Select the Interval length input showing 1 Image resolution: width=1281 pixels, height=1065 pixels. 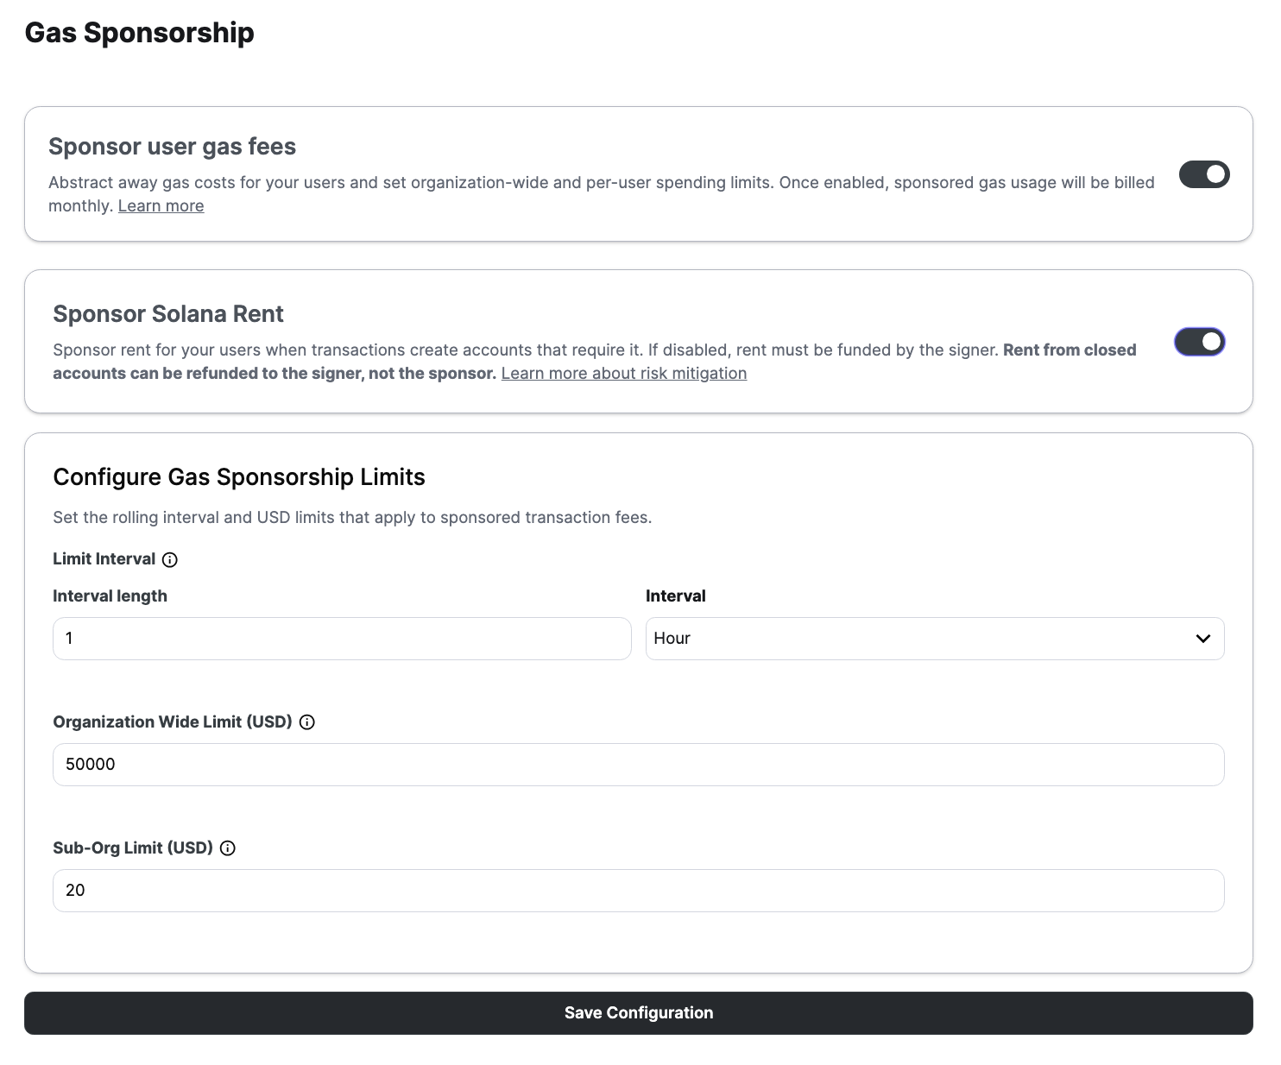[341, 639]
